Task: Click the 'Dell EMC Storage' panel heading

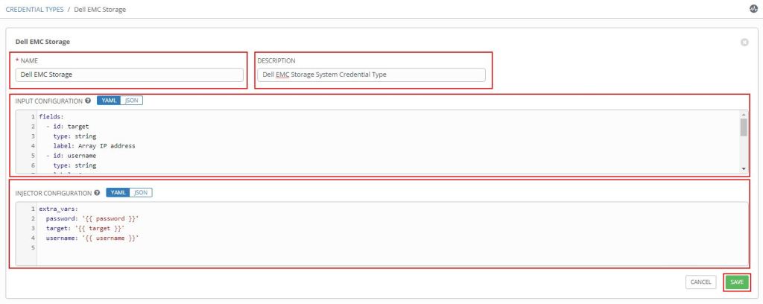Action: (42, 42)
